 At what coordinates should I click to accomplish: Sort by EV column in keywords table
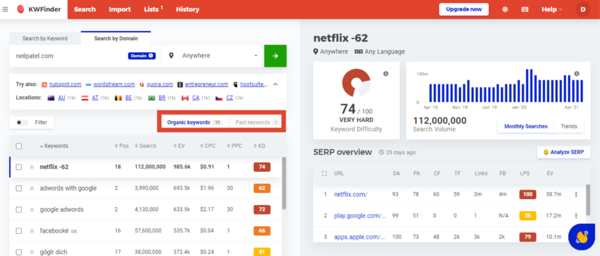click(x=178, y=146)
